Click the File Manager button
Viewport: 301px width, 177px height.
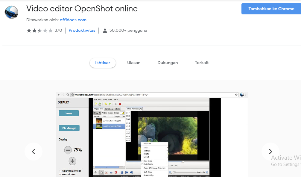(x=69, y=128)
